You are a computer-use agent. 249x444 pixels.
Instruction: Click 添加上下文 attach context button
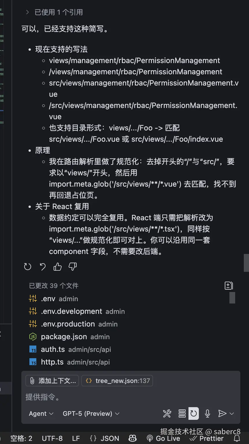click(53, 381)
